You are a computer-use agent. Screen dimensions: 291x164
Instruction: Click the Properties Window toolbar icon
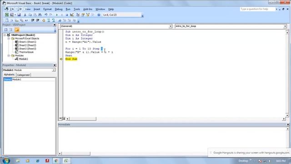(83, 15)
